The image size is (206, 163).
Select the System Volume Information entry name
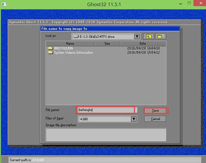point(73,52)
